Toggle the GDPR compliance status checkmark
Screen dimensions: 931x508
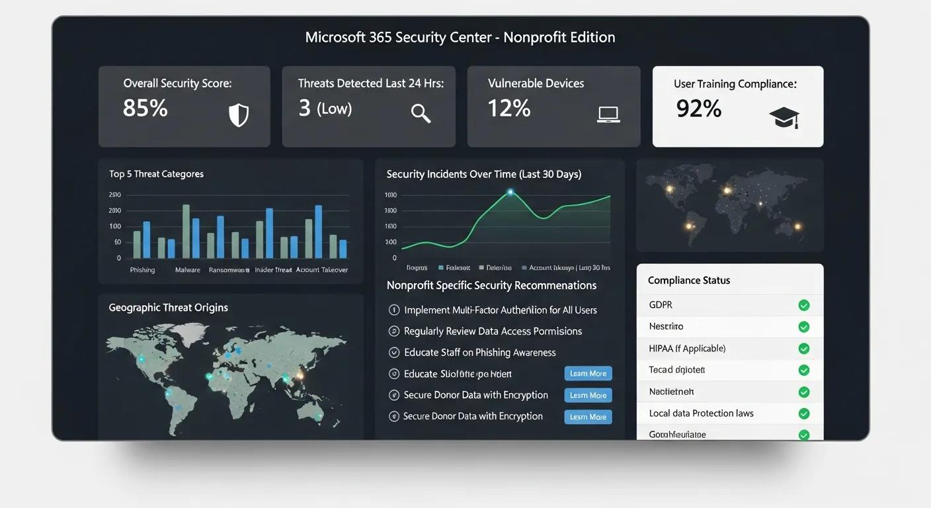click(803, 305)
